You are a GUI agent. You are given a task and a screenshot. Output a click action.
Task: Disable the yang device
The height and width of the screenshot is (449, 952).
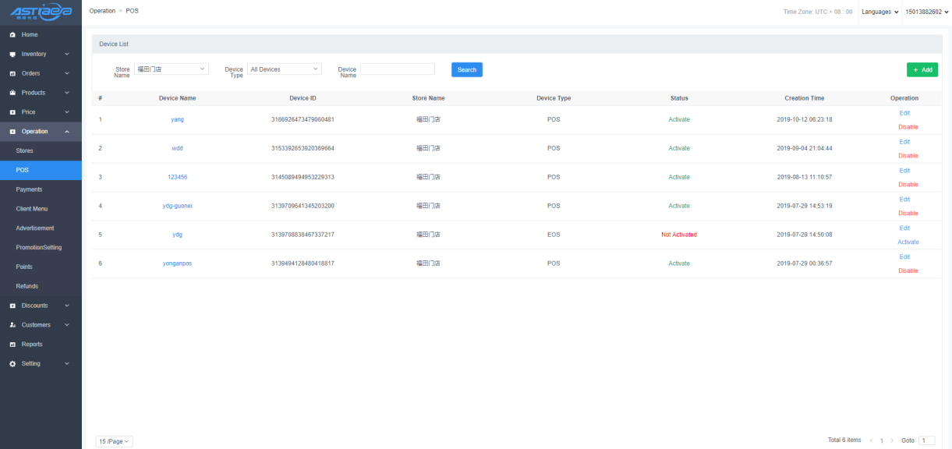point(908,127)
